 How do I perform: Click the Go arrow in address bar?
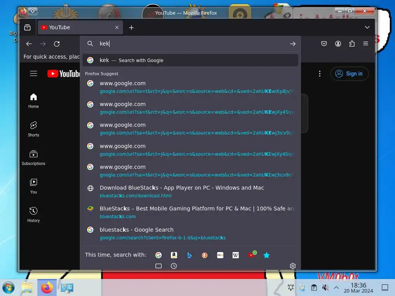coord(292,44)
